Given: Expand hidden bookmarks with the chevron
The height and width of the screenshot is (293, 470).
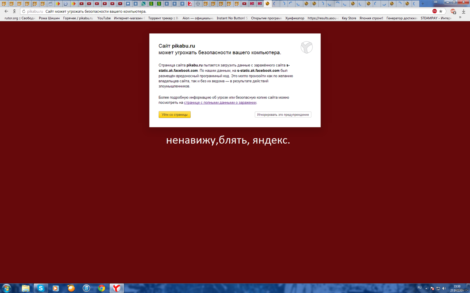Looking at the screenshot, I should pos(460,18).
